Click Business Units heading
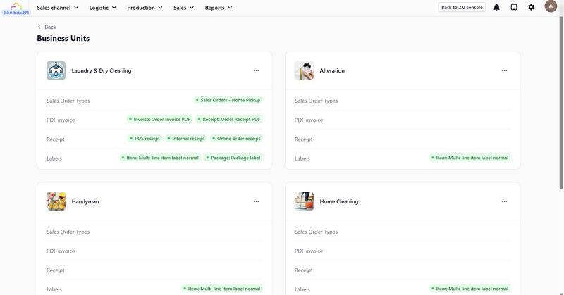Viewport: 564px width, 295px height. pos(63,38)
